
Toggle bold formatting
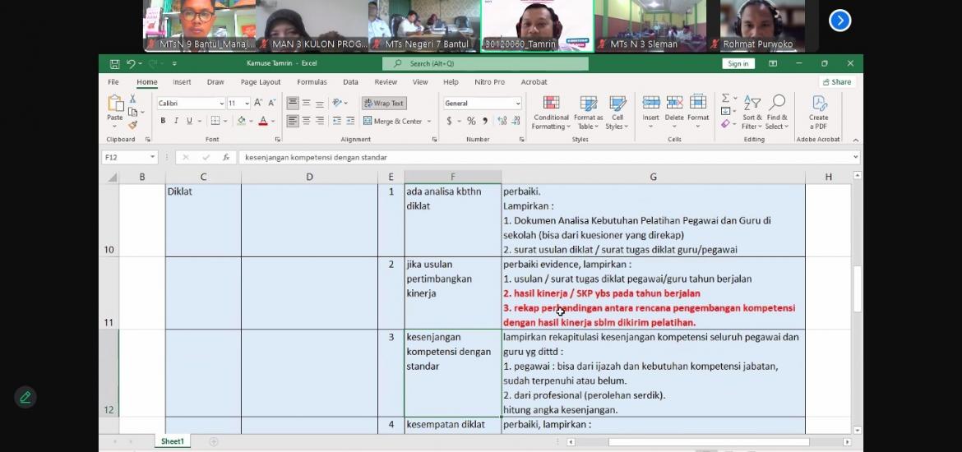[x=163, y=121]
